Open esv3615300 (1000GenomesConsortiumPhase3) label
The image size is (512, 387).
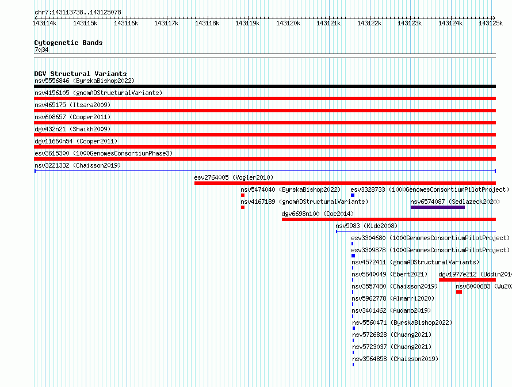(x=104, y=153)
